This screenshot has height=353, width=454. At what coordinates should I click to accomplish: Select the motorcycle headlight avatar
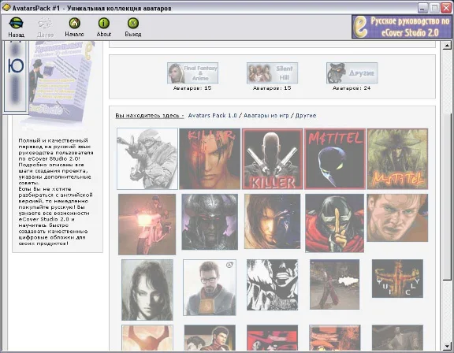(x=147, y=225)
